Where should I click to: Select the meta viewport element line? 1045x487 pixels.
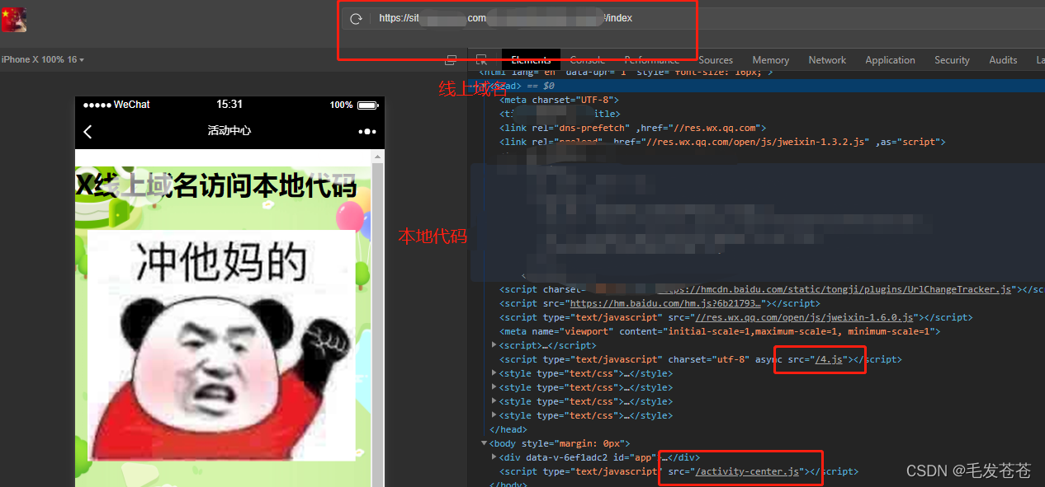point(719,331)
